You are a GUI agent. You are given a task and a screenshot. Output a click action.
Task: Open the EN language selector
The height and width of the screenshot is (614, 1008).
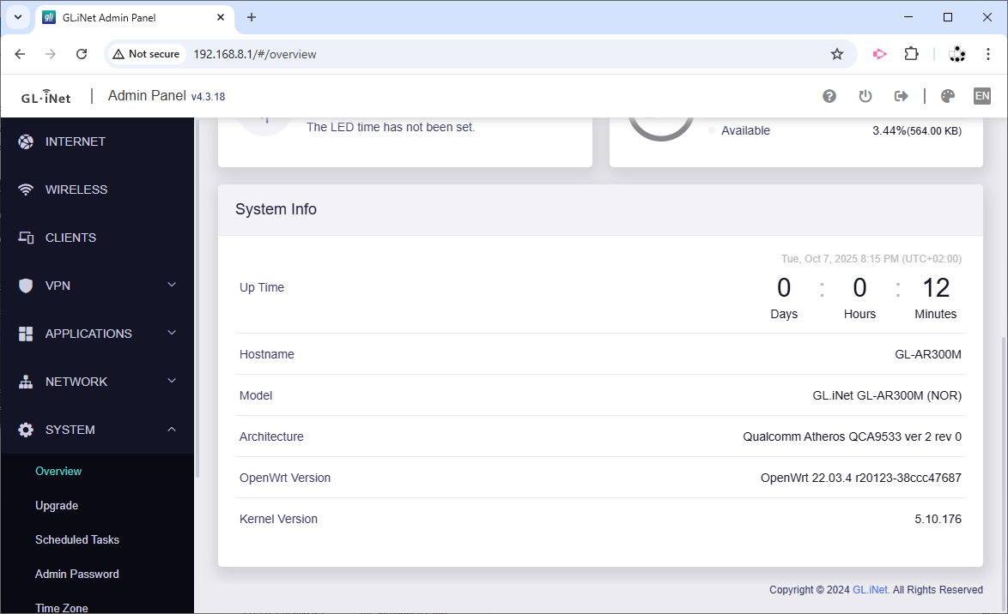coord(982,96)
